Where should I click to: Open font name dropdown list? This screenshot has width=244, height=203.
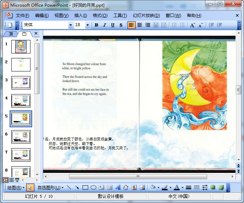coord(70,25)
